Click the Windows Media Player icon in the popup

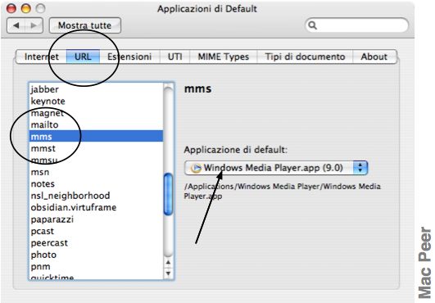[196, 168]
